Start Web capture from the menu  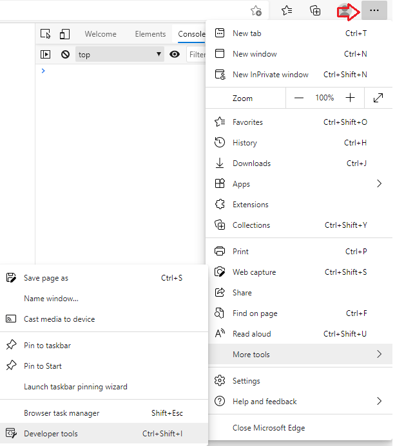pyautogui.click(x=299, y=272)
